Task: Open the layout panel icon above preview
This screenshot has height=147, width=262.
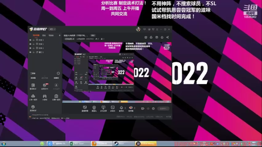Action: [157, 37]
